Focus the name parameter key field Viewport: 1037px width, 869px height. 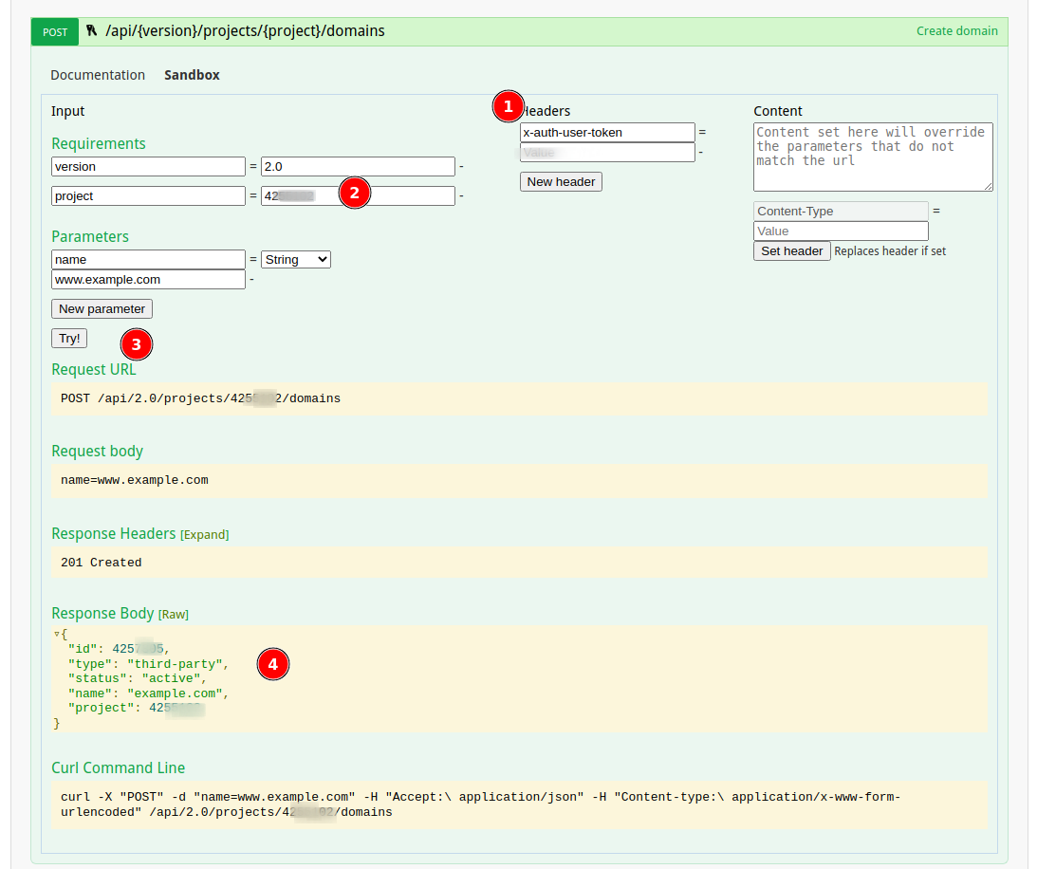(148, 259)
